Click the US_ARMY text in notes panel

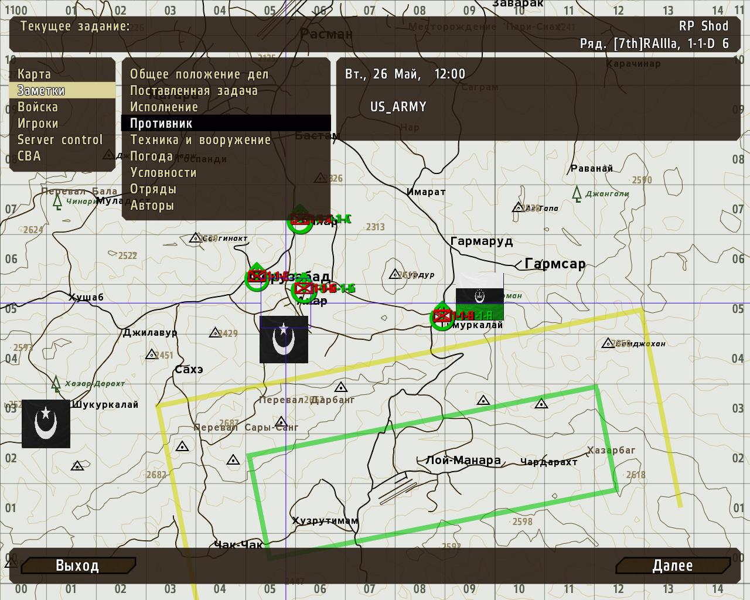pyautogui.click(x=398, y=107)
